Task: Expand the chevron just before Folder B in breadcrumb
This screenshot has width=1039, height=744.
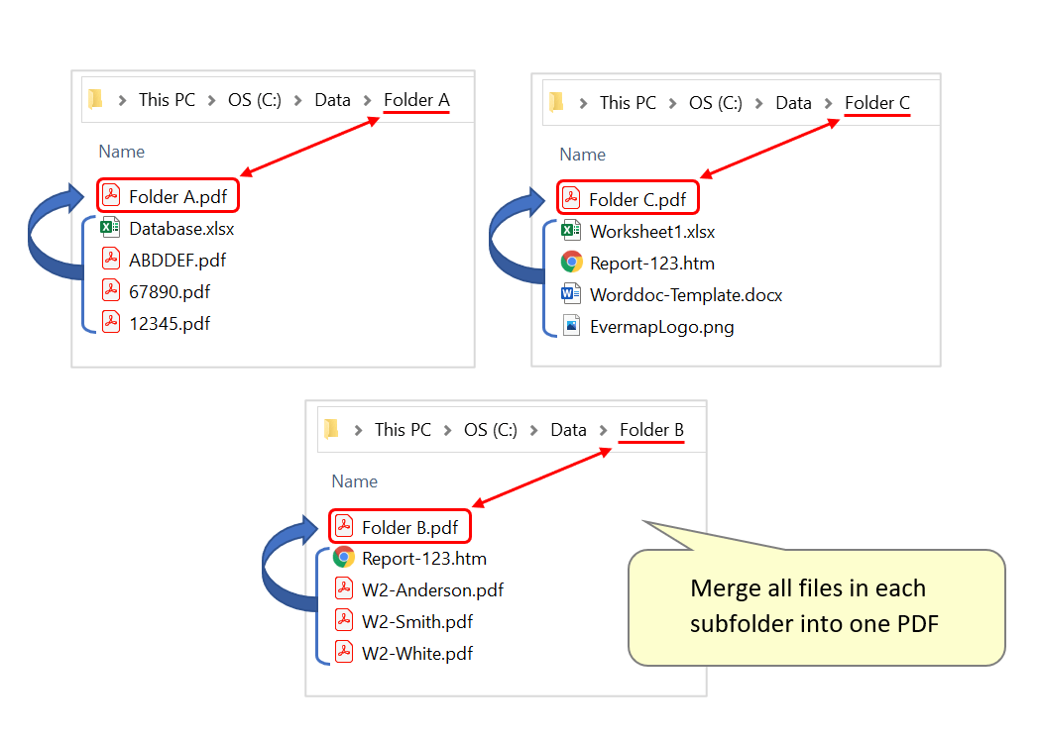Action: tap(604, 430)
